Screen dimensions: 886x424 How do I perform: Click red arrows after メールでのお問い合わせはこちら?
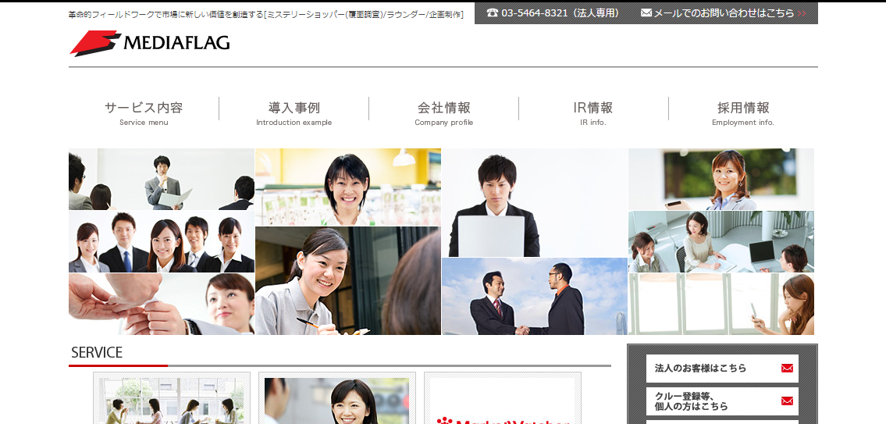point(801,13)
